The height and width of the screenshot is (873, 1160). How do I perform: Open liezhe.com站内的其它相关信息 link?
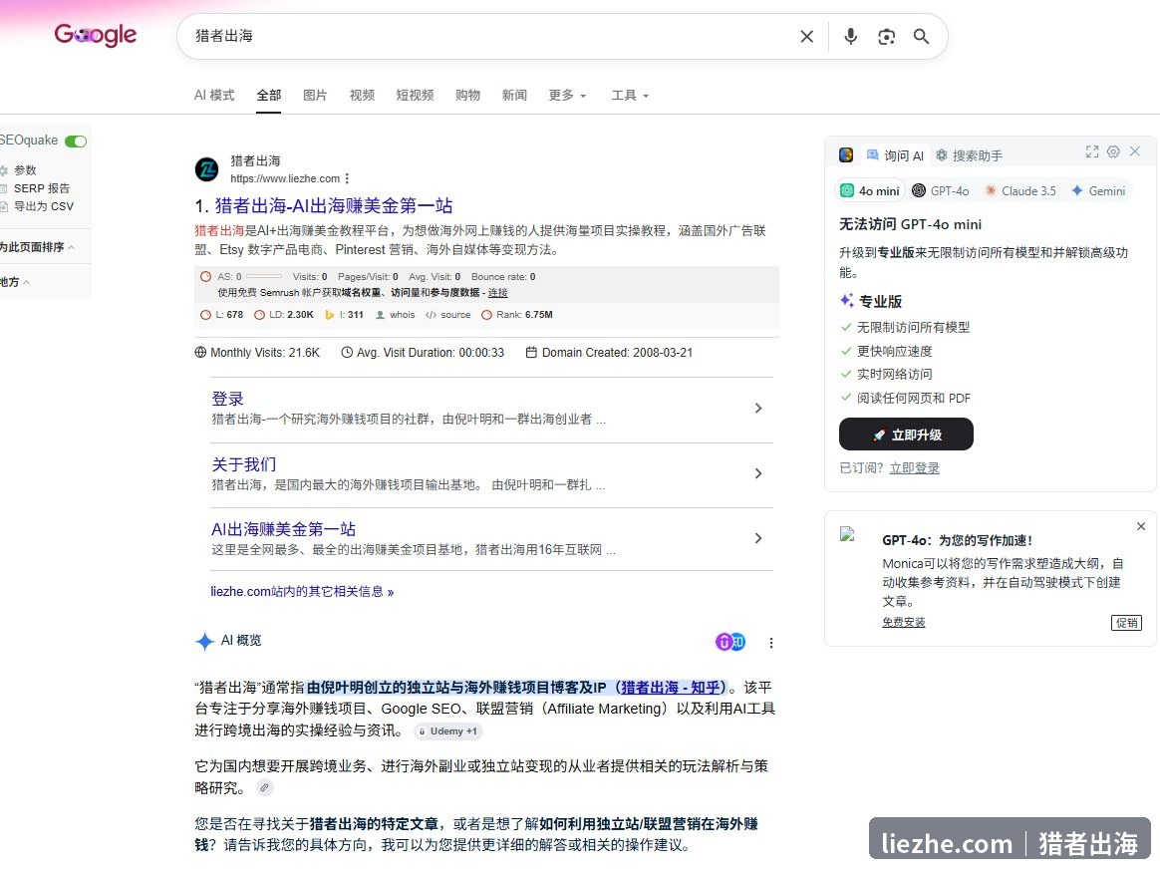pos(302,591)
